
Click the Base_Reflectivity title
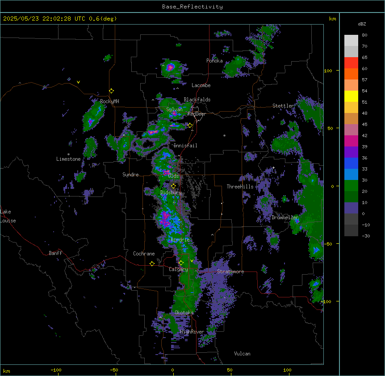192,7
